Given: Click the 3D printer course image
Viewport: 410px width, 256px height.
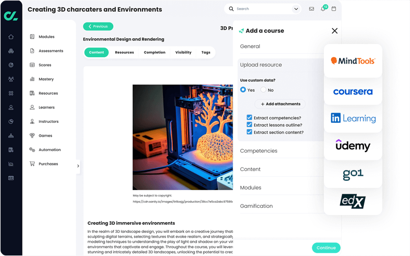Looking at the screenshot, I should 182,137.
